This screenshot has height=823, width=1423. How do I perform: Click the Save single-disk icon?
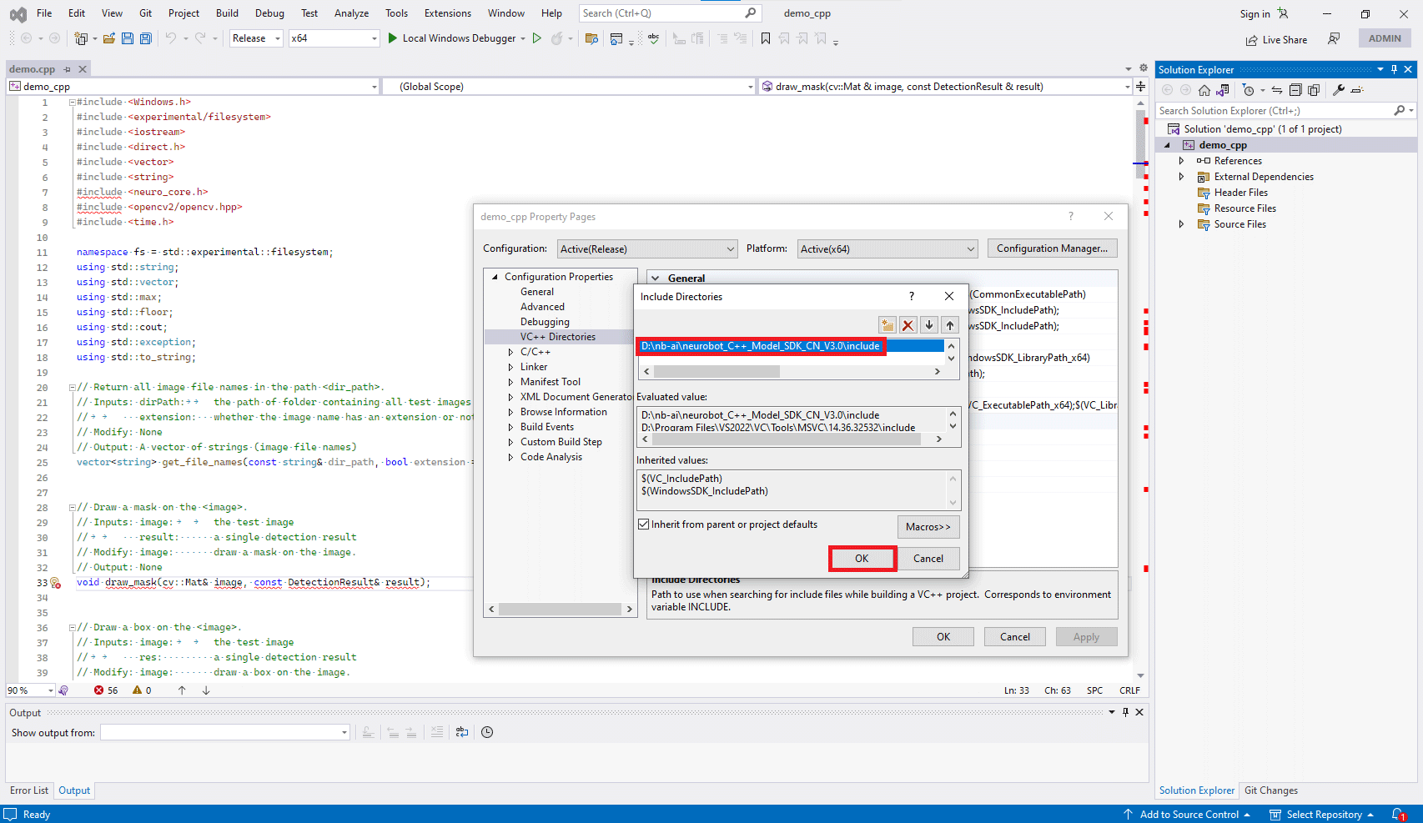(x=128, y=38)
